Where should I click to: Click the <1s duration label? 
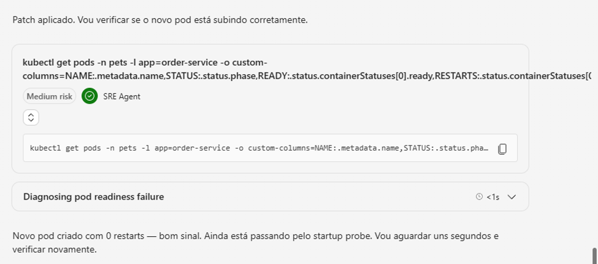click(493, 197)
